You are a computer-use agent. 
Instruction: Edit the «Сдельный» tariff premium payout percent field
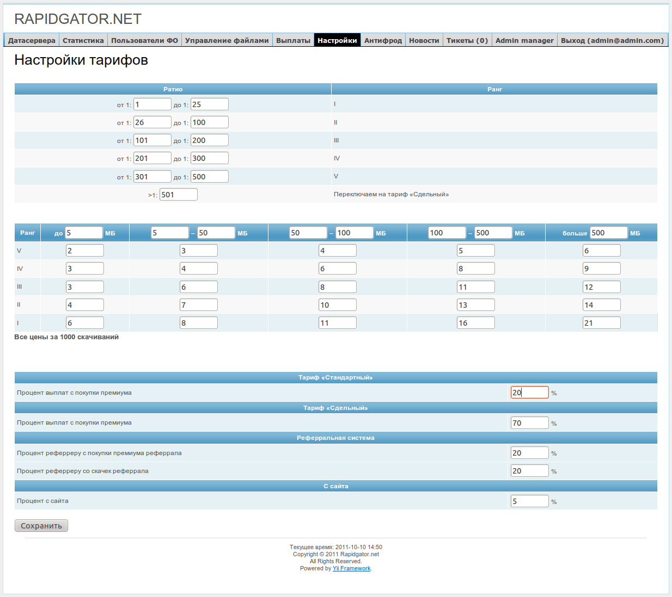pyautogui.click(x=530, y=423)
